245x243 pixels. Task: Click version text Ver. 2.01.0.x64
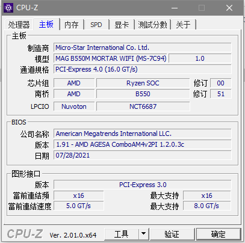click(x=73, y=235)
